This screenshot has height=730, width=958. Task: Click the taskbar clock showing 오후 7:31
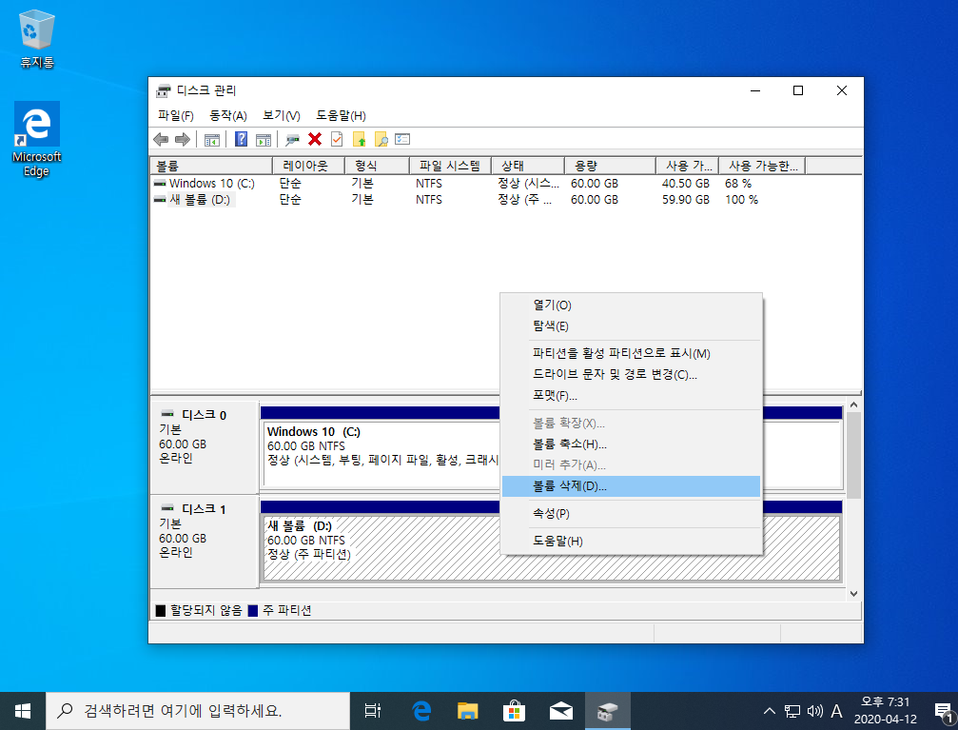(886, 710)
